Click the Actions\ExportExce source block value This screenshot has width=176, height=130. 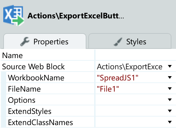click(130, 67)
